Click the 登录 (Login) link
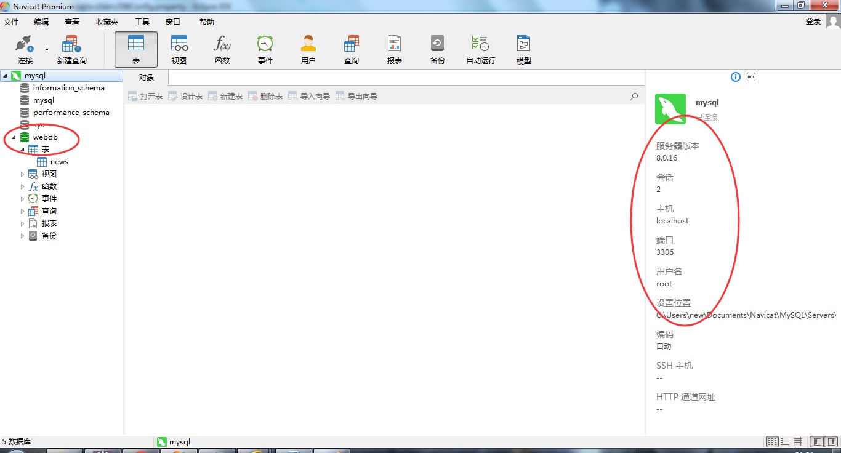 pyautogui.click(x=813, y=21)
